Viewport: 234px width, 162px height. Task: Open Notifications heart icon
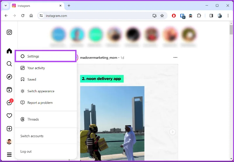[x=9, y=116]
